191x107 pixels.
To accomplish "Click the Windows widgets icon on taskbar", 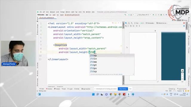I will (x=39, y=94).
